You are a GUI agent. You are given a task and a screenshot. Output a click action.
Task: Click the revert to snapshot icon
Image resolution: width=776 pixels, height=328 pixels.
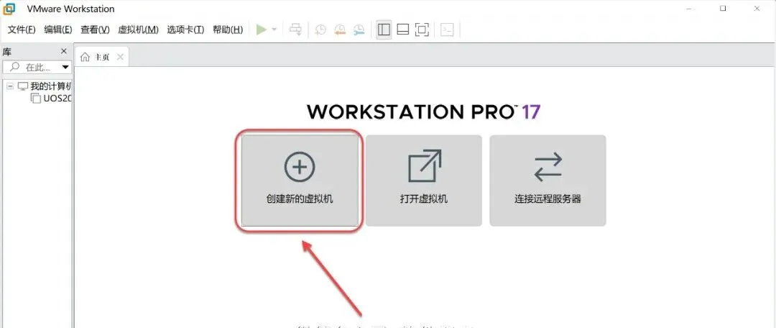click(x=339, y=29)
